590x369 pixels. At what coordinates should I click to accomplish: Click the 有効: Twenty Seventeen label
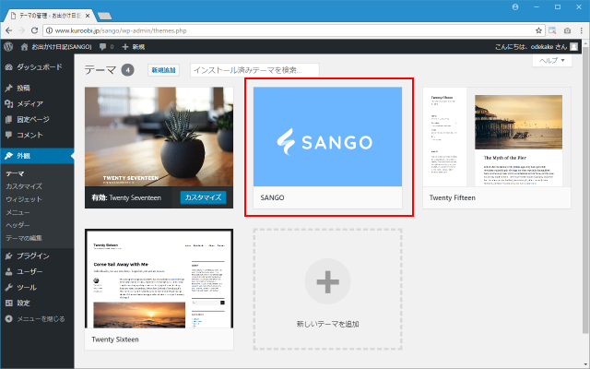126,197
